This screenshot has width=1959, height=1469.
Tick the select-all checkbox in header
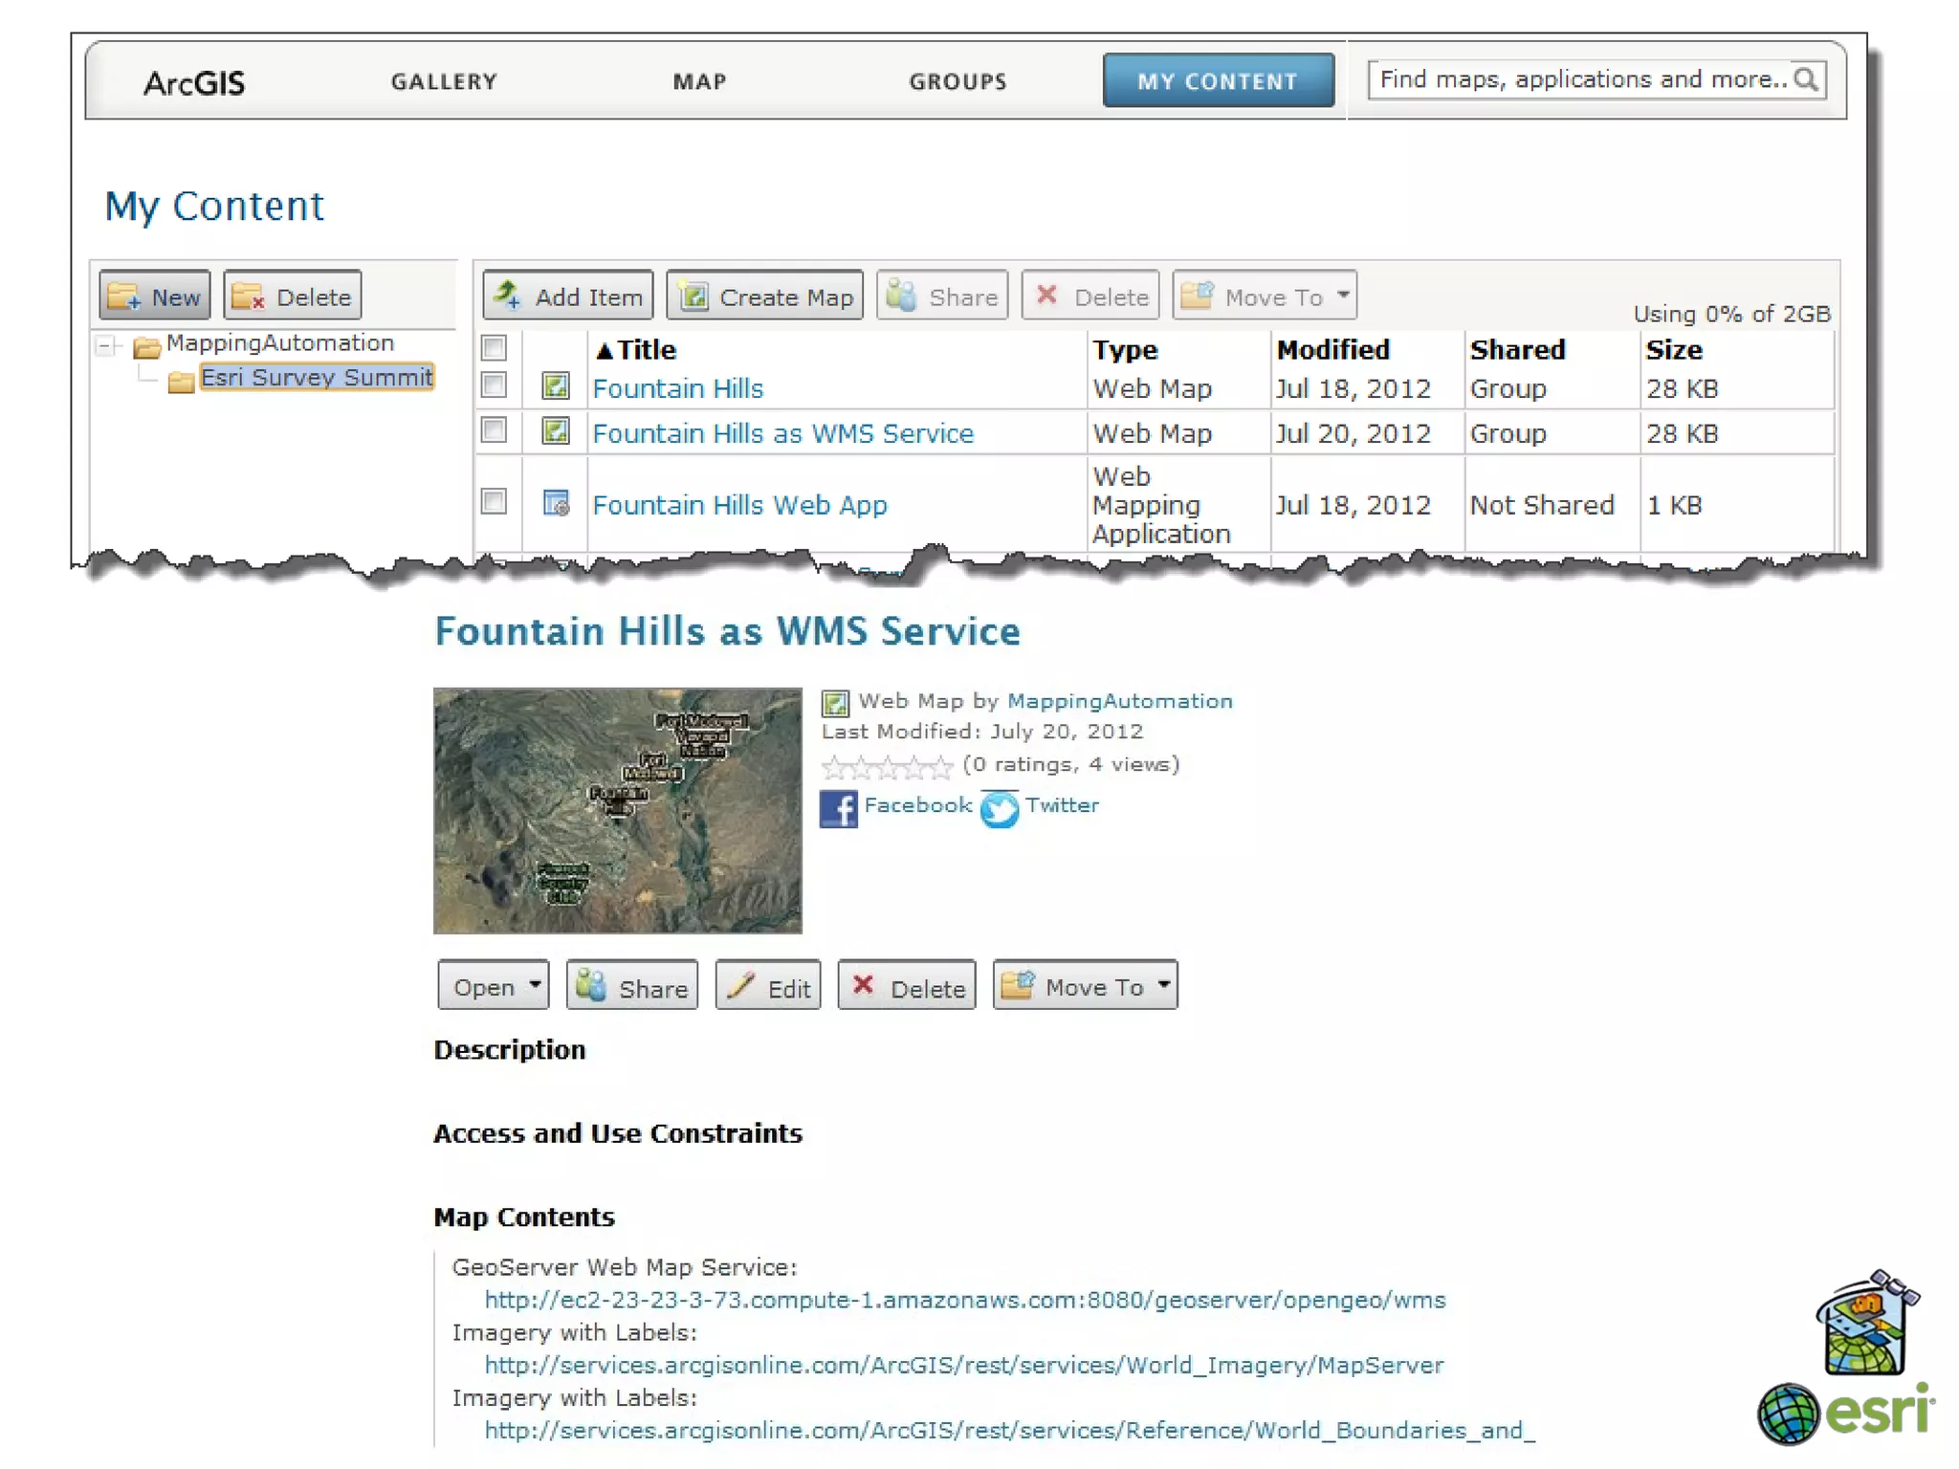(494, 347)
